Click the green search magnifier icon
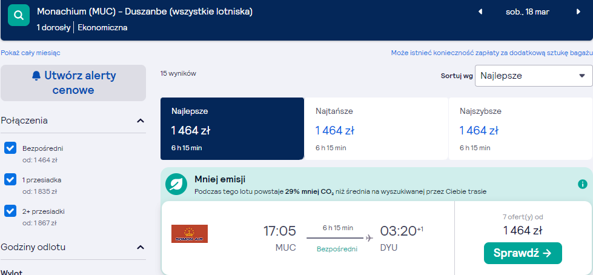This screenshot has height=275, width=593. click(19, 15)
